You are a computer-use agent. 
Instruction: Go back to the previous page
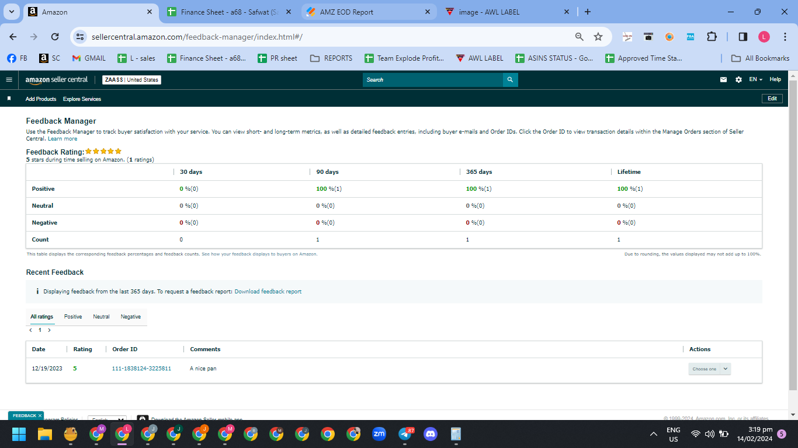[13, 36]
